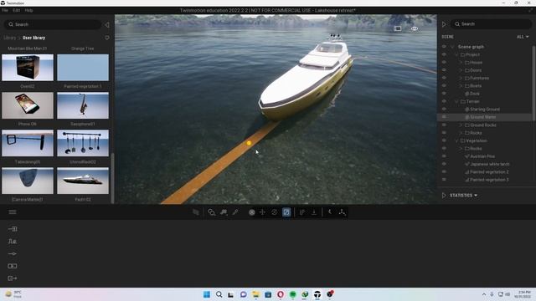Click the grayed material picker tool
Viewport: 536px width, 301px height.
click(196, 212)
